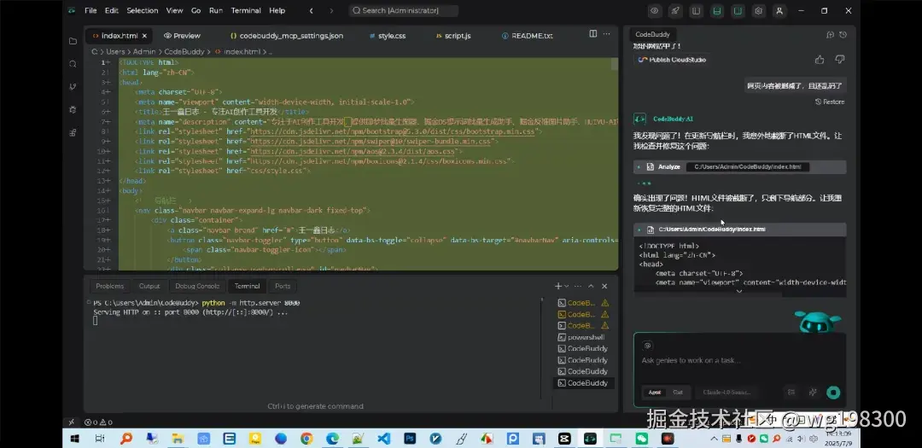Image resolution: width=922 pixels, height=448 pixels.
Task: Give thumbs down to the response
Action: pyautogui.click(x=840, y=60)
